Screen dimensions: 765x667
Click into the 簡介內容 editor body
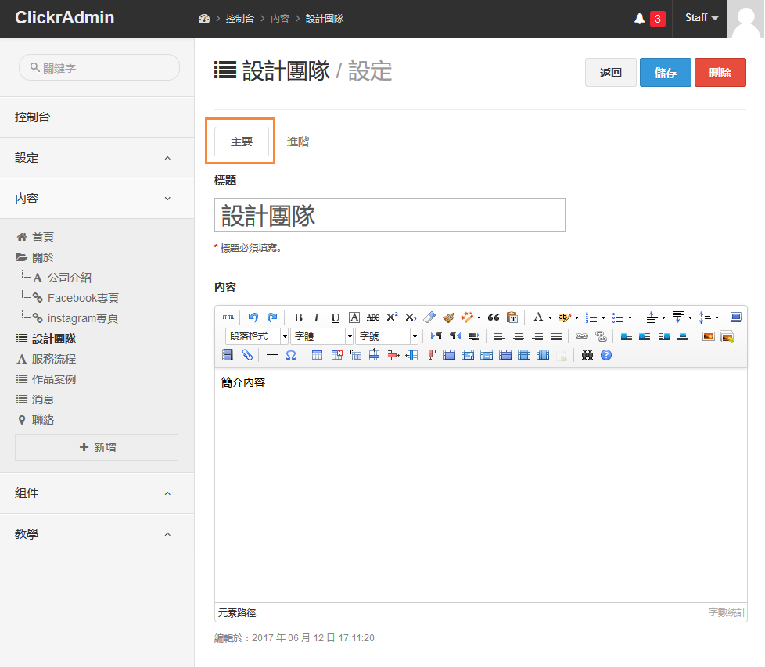pyautogui.click(x=480, y=485)
